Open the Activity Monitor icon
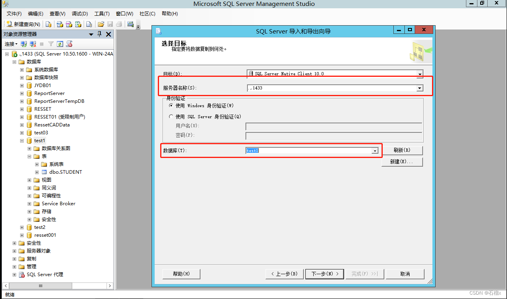507x299 pixels. tap(131, 24)
